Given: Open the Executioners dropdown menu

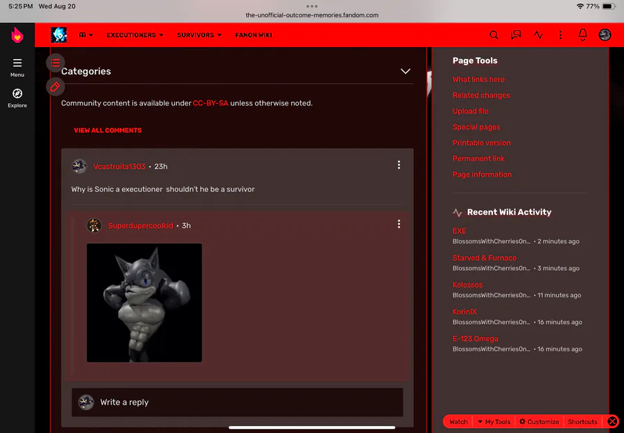Looking at the screenshot, I should (135, 35).
